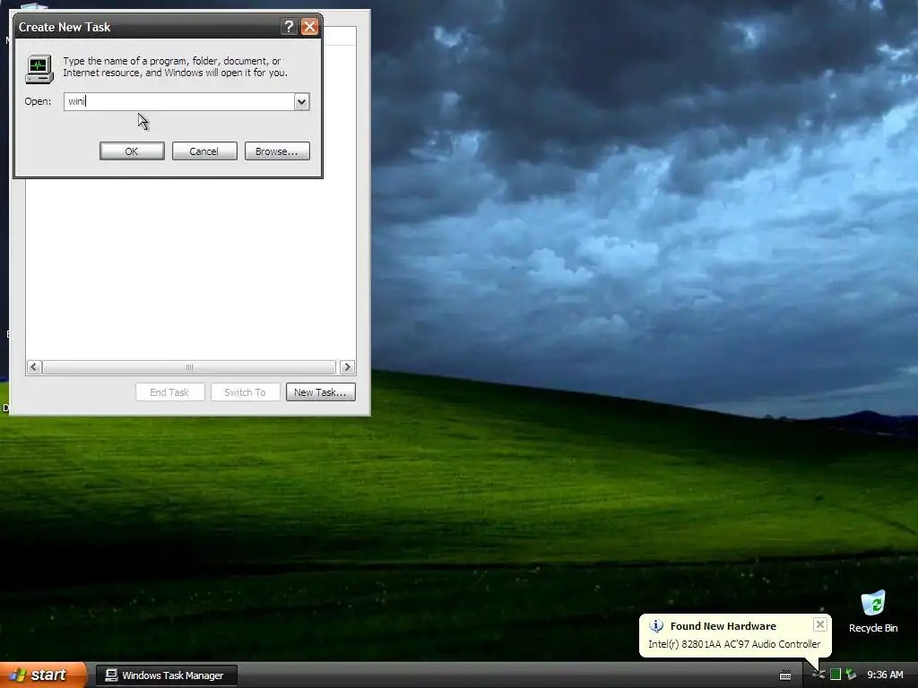Click the green Task Manager CPU tray icon
The width and height of the screenshot is (918, 688).
836,675
